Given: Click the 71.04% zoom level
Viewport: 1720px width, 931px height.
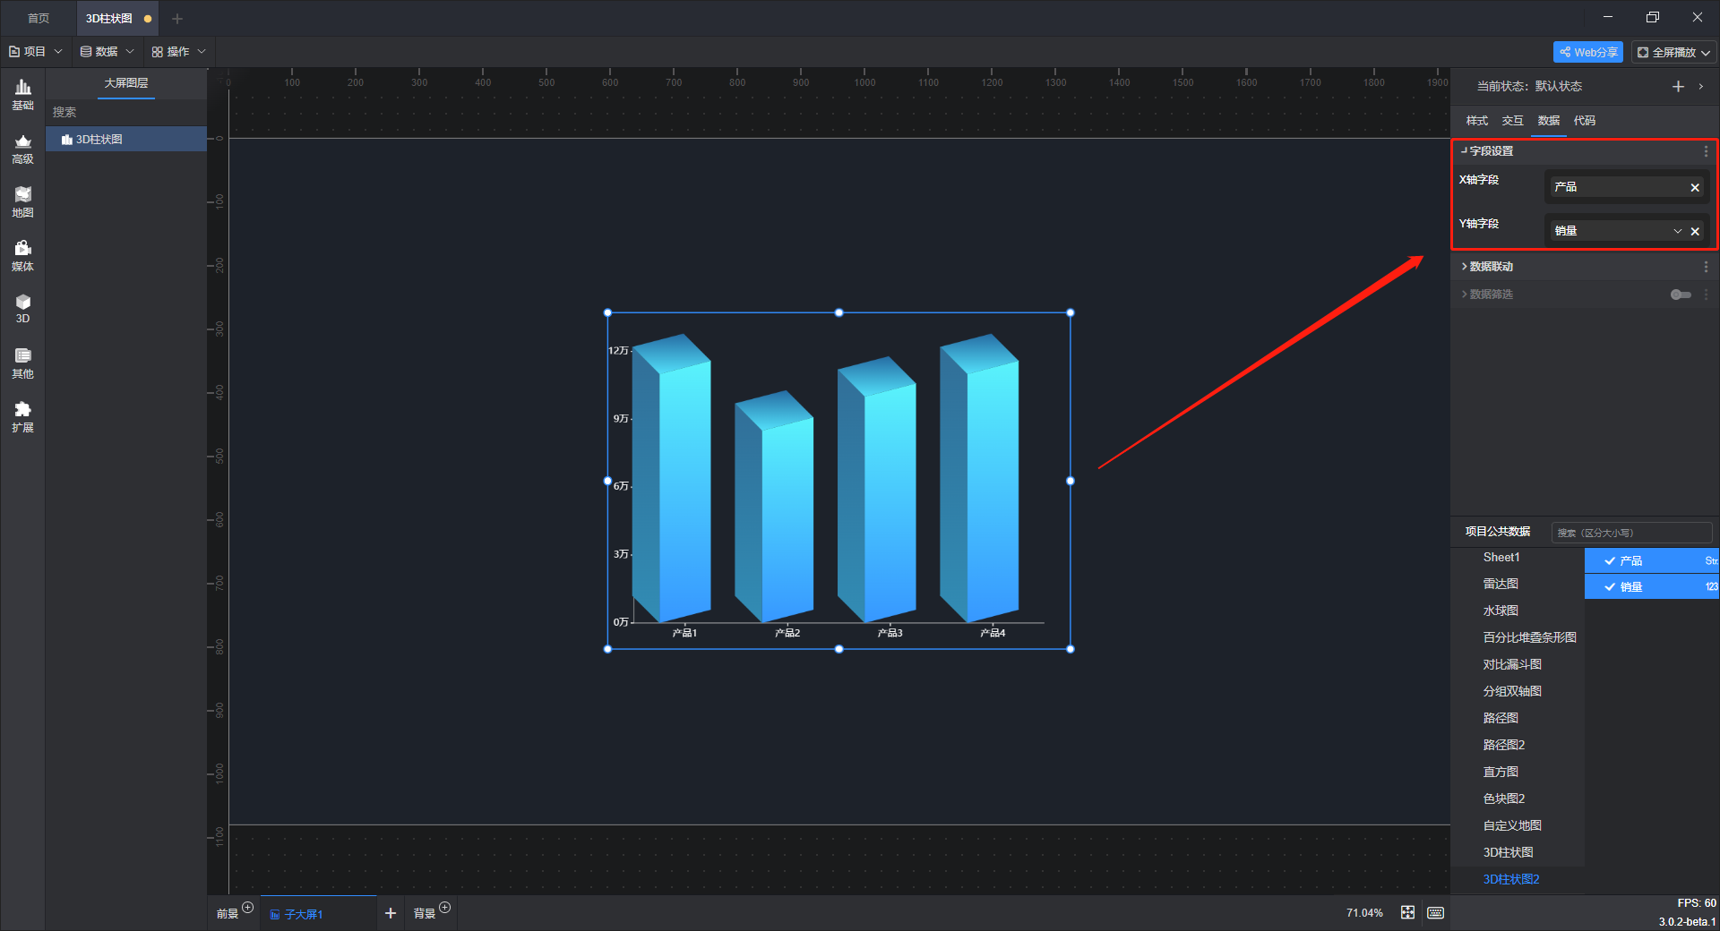Looking at the screenshot, I should 1364,913.
